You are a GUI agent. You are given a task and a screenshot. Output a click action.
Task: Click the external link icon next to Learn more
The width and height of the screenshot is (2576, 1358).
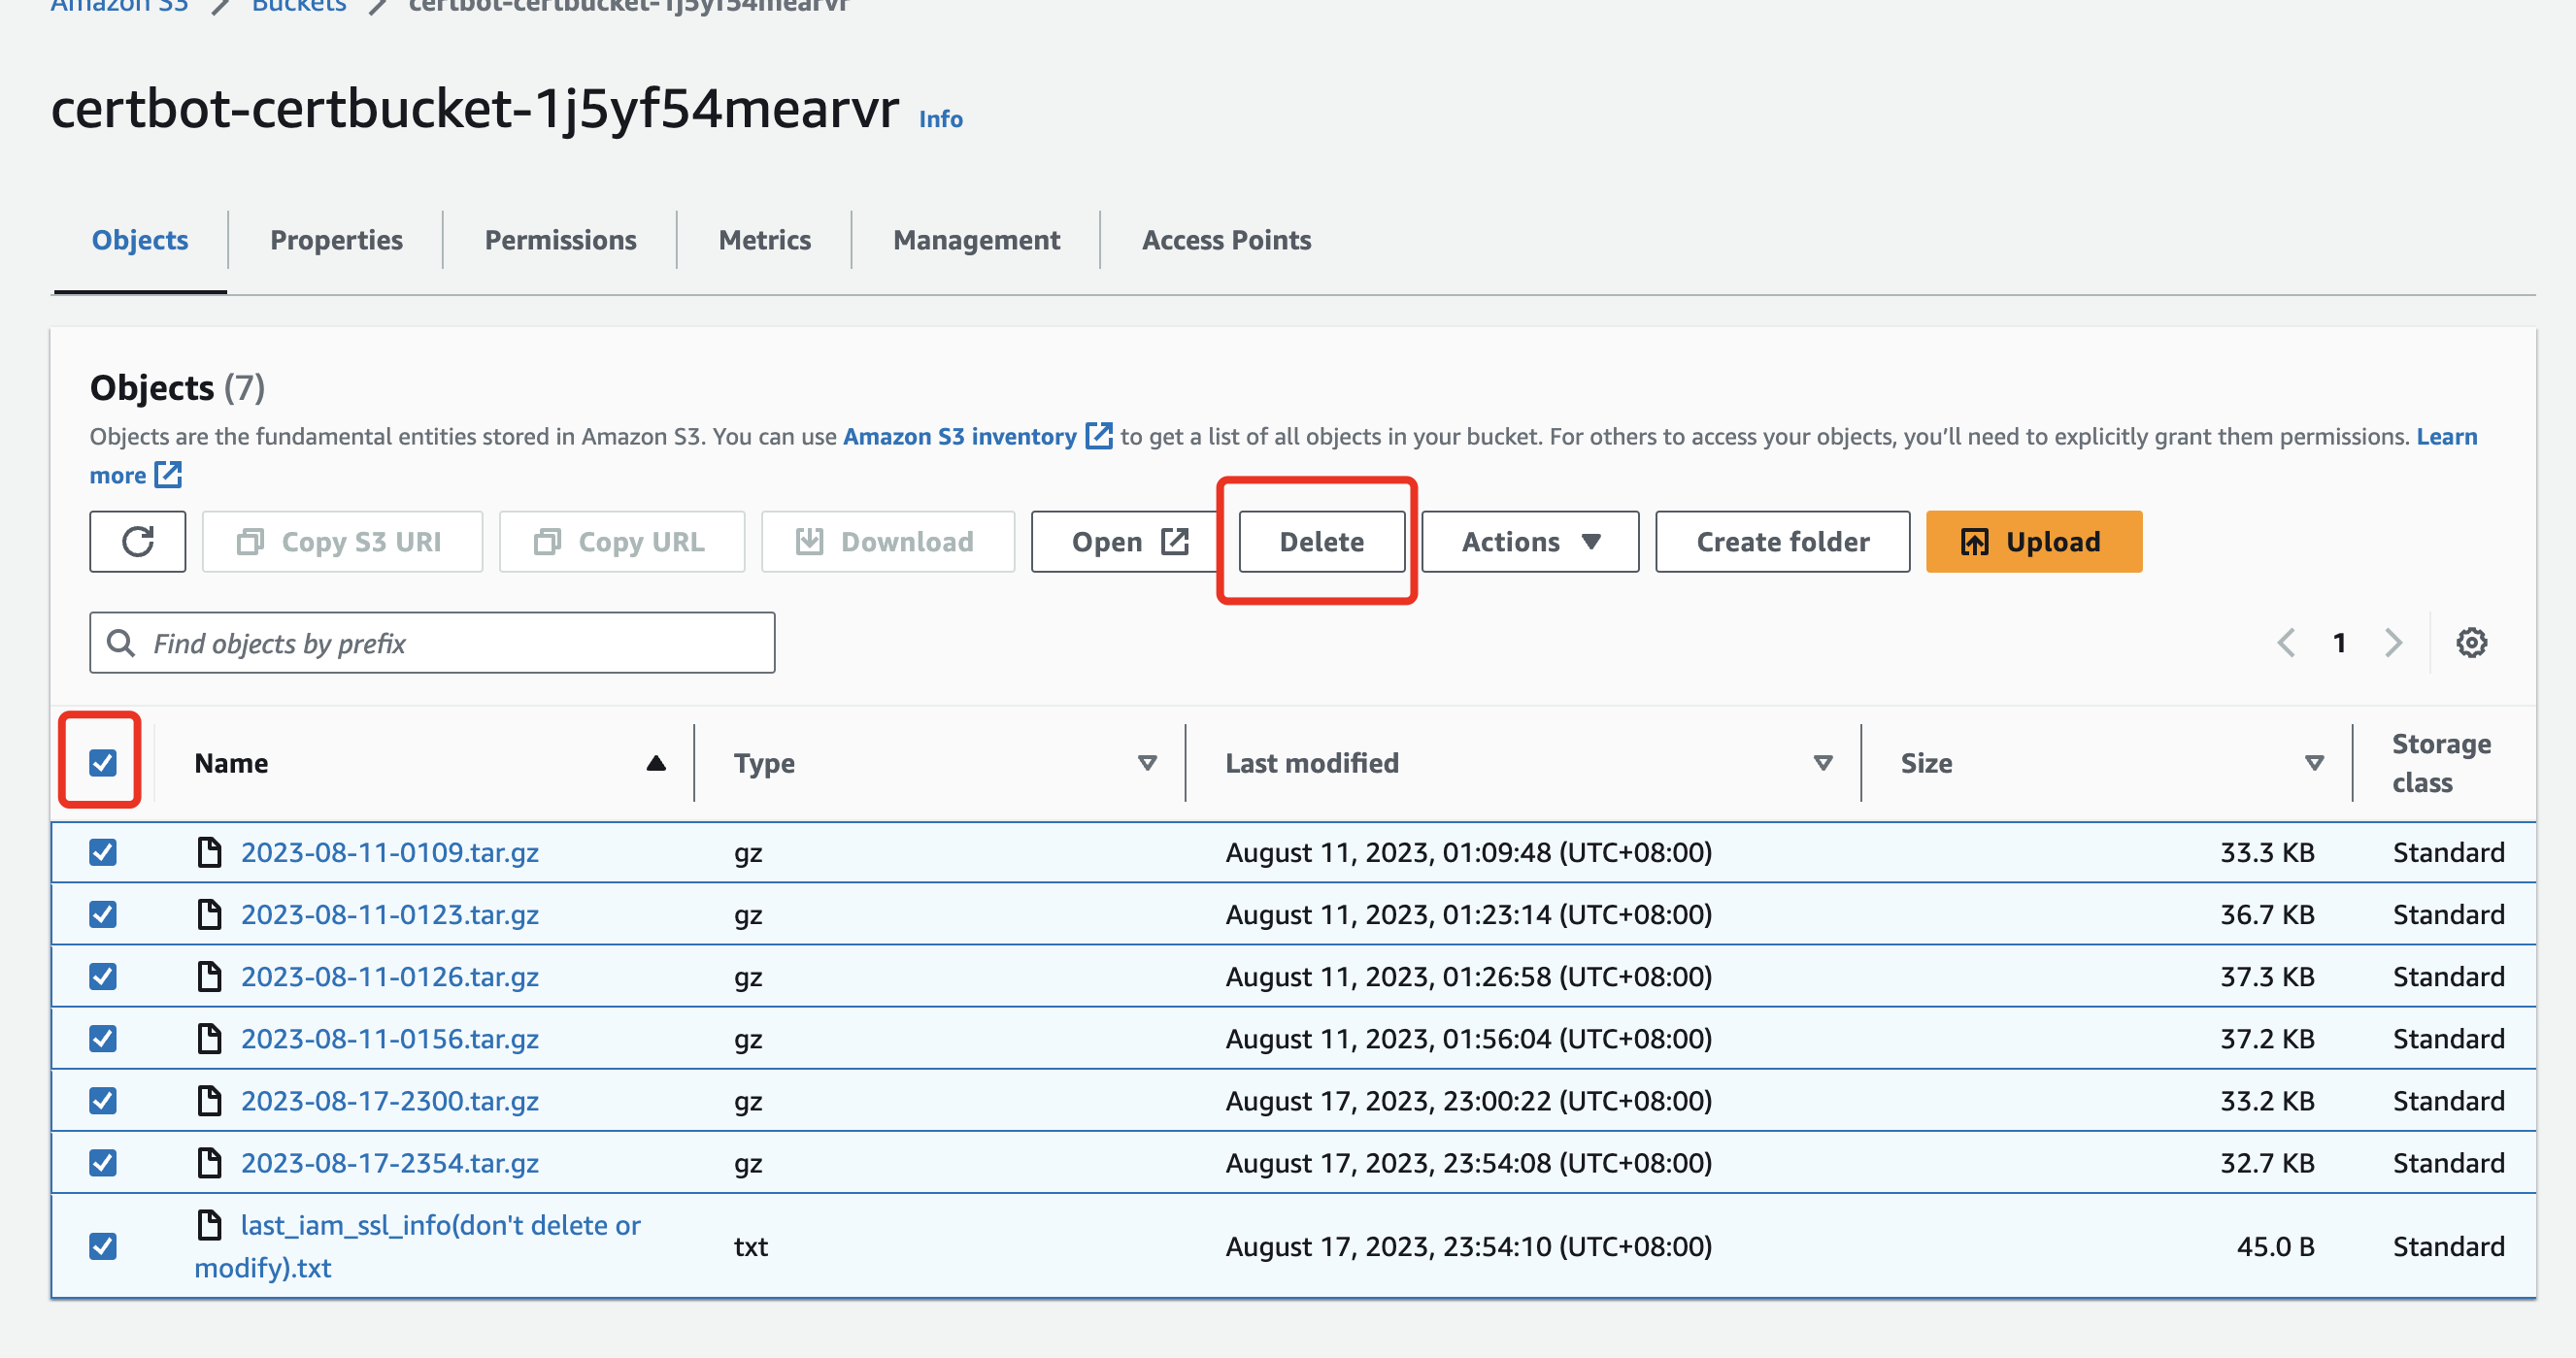(x=168, y=474)
